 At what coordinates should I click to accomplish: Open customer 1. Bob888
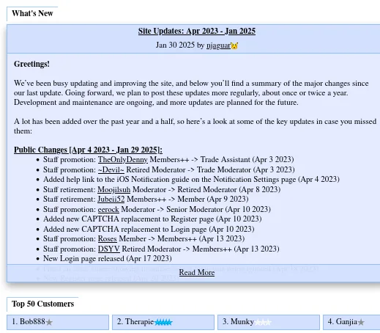click(58, 322)
